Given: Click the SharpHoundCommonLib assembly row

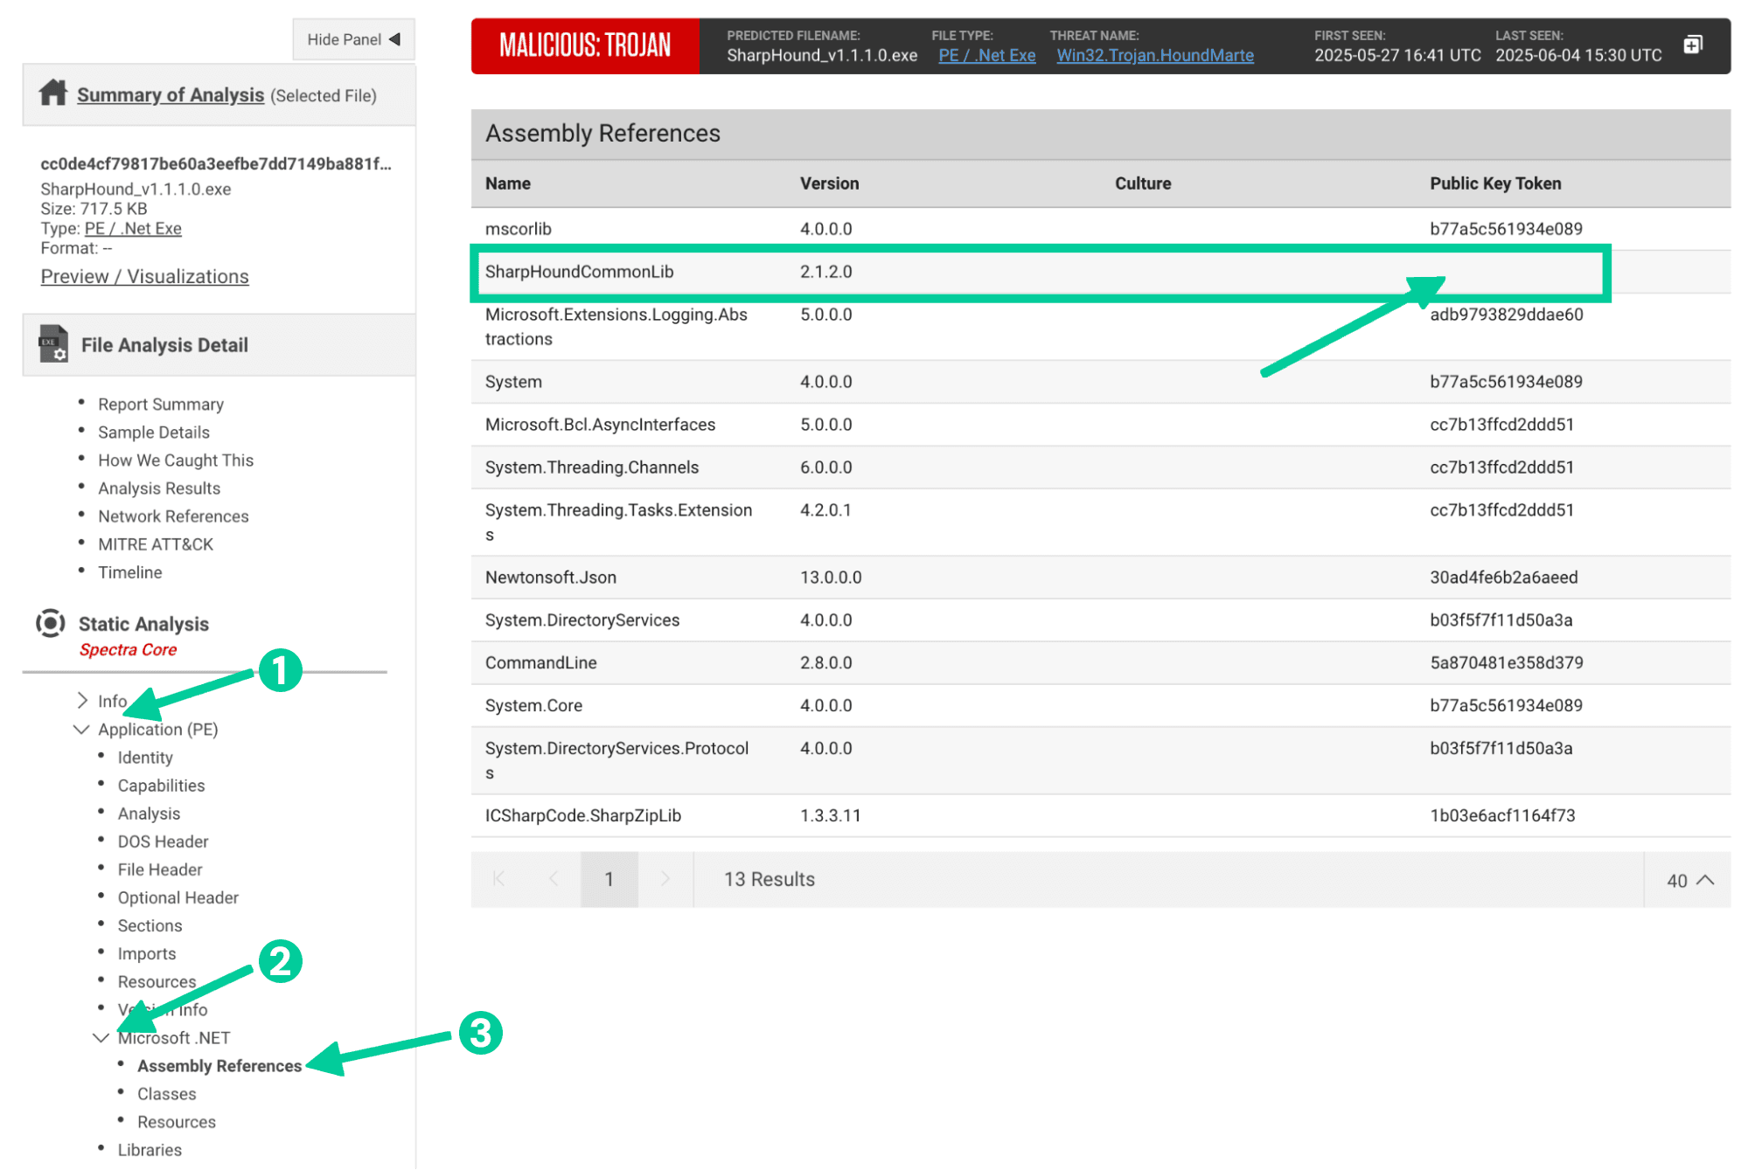Looking at the screenshot, I should 579,272.
